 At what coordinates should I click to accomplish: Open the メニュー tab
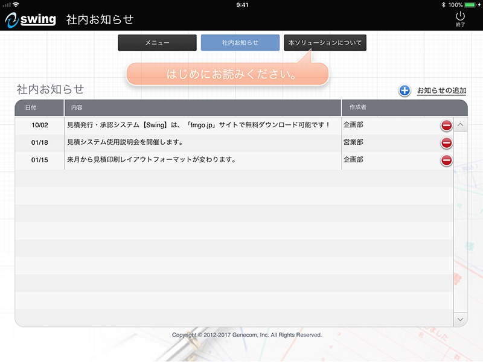pos(157,43)
